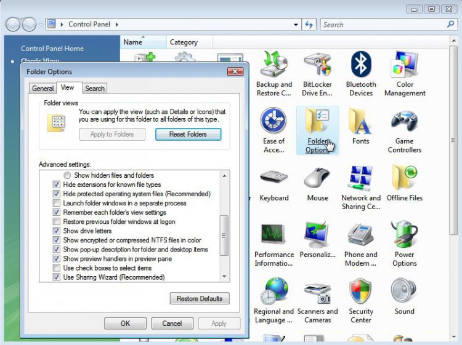This screenshot has height=345, width=462.
Task: Toggle Show preview handlers in preview pane
Action: pos(56,259)
